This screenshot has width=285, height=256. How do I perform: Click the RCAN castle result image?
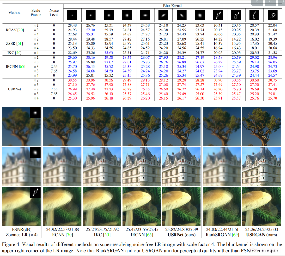pyautogui.click(x=62, y=166)
